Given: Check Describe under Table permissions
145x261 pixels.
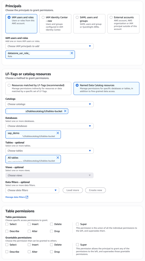Looking at the screenshot, I should pos(7,231).
